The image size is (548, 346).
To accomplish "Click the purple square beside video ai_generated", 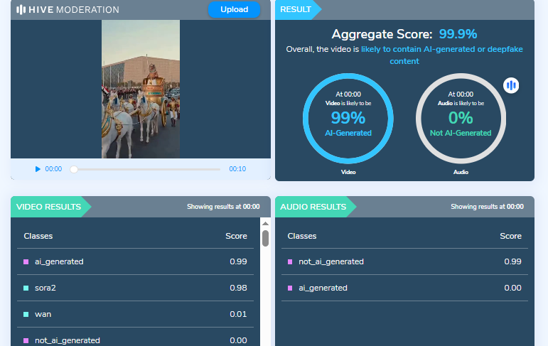I will (x=26, y=261).
